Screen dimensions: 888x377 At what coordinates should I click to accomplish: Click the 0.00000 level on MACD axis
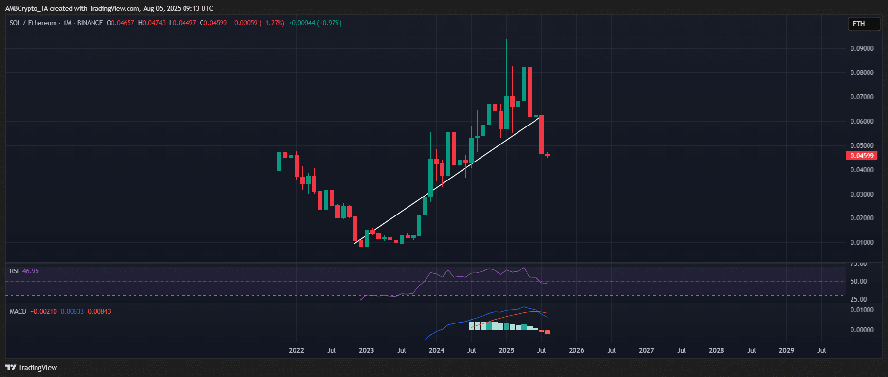(x=862, y=330)
